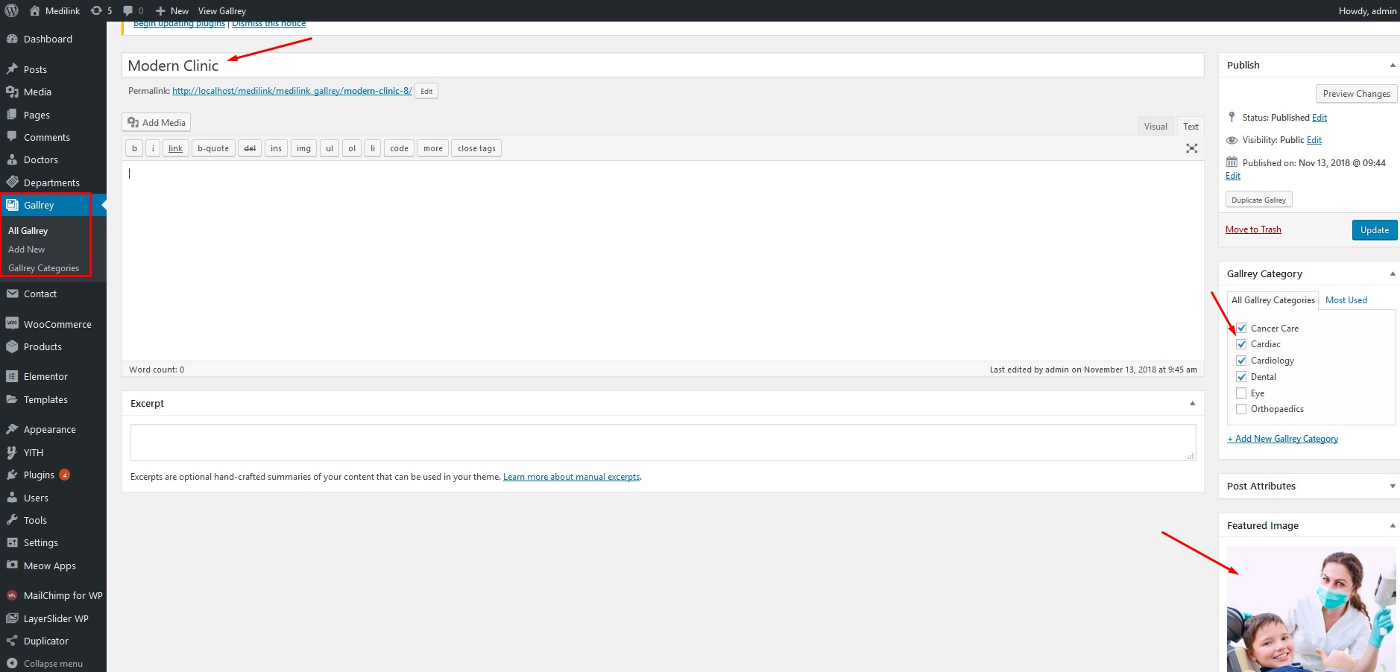
Task: Open the Departments icon in the sidebar
Action: [12, 182]
